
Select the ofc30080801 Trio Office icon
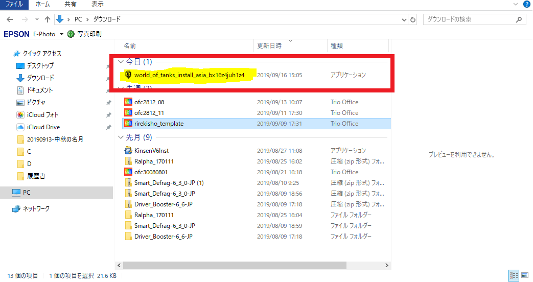tap(128, 172)
